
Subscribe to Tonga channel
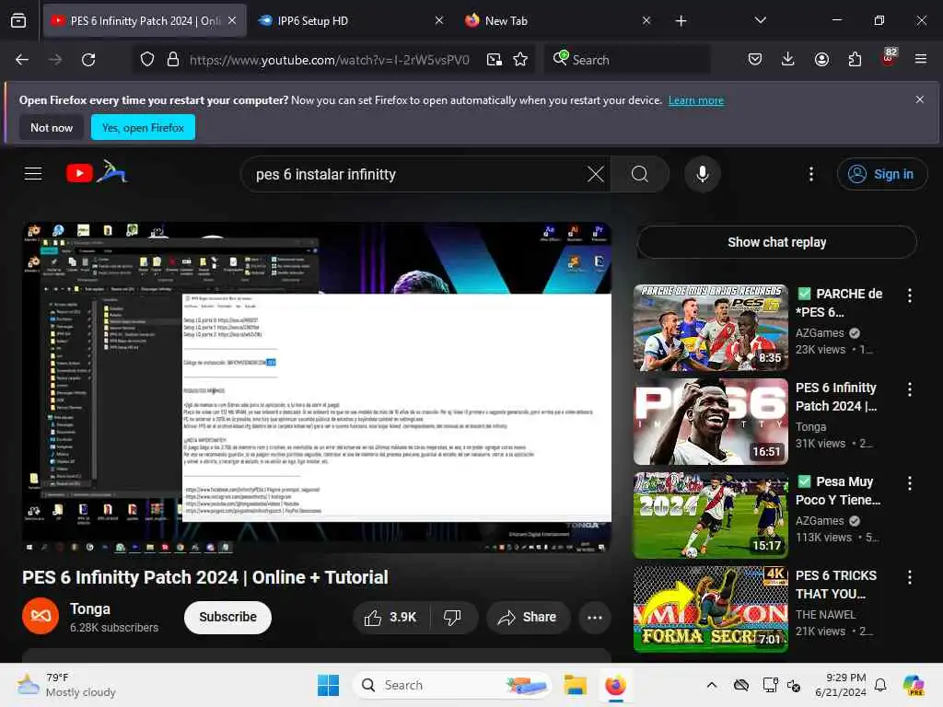[x=227, y=618]
